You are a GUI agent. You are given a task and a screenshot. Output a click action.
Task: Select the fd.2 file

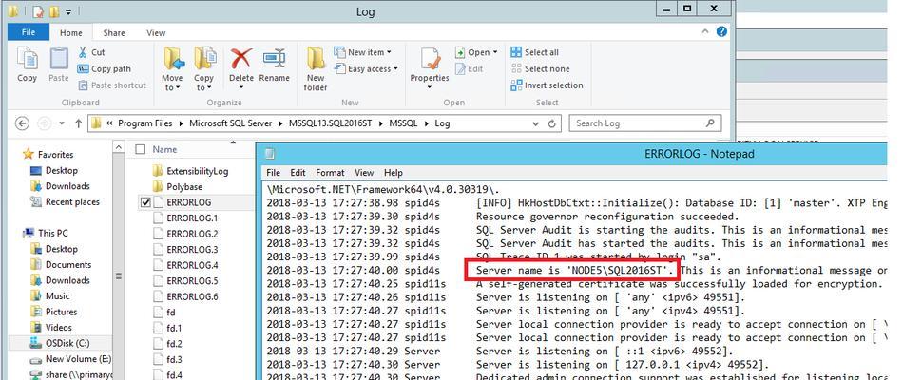click(168, 344)
